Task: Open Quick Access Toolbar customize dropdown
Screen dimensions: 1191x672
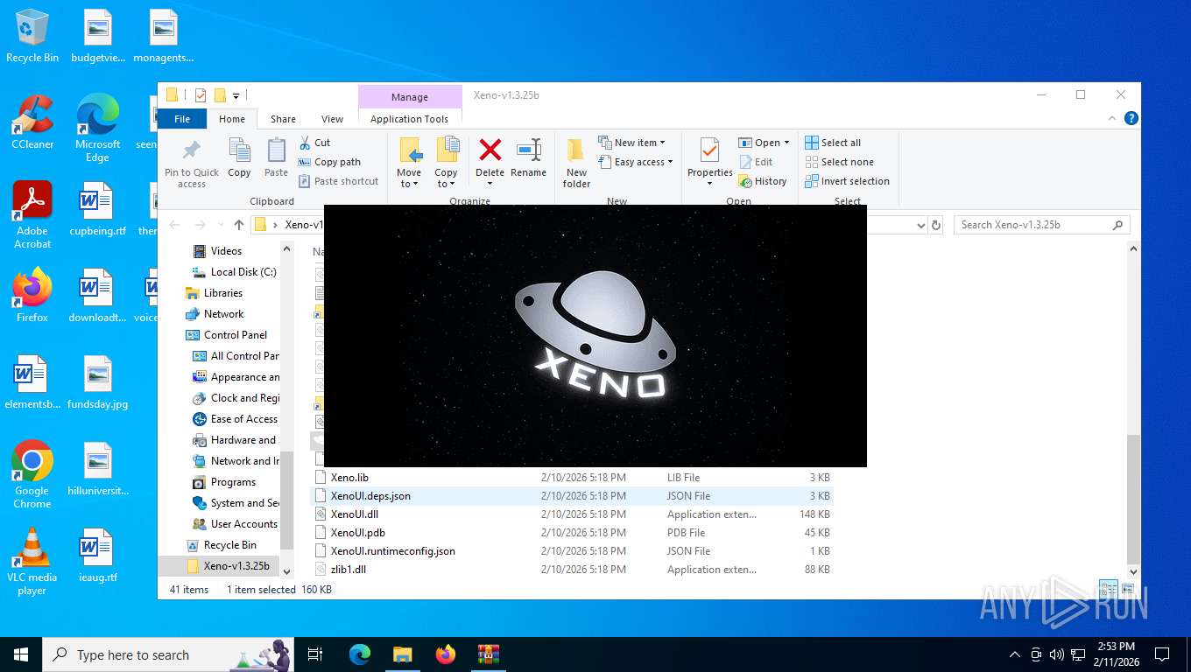Action: point(236,95)
